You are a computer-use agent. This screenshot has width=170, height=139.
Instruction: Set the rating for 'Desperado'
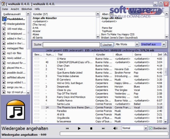pos(37,86)
